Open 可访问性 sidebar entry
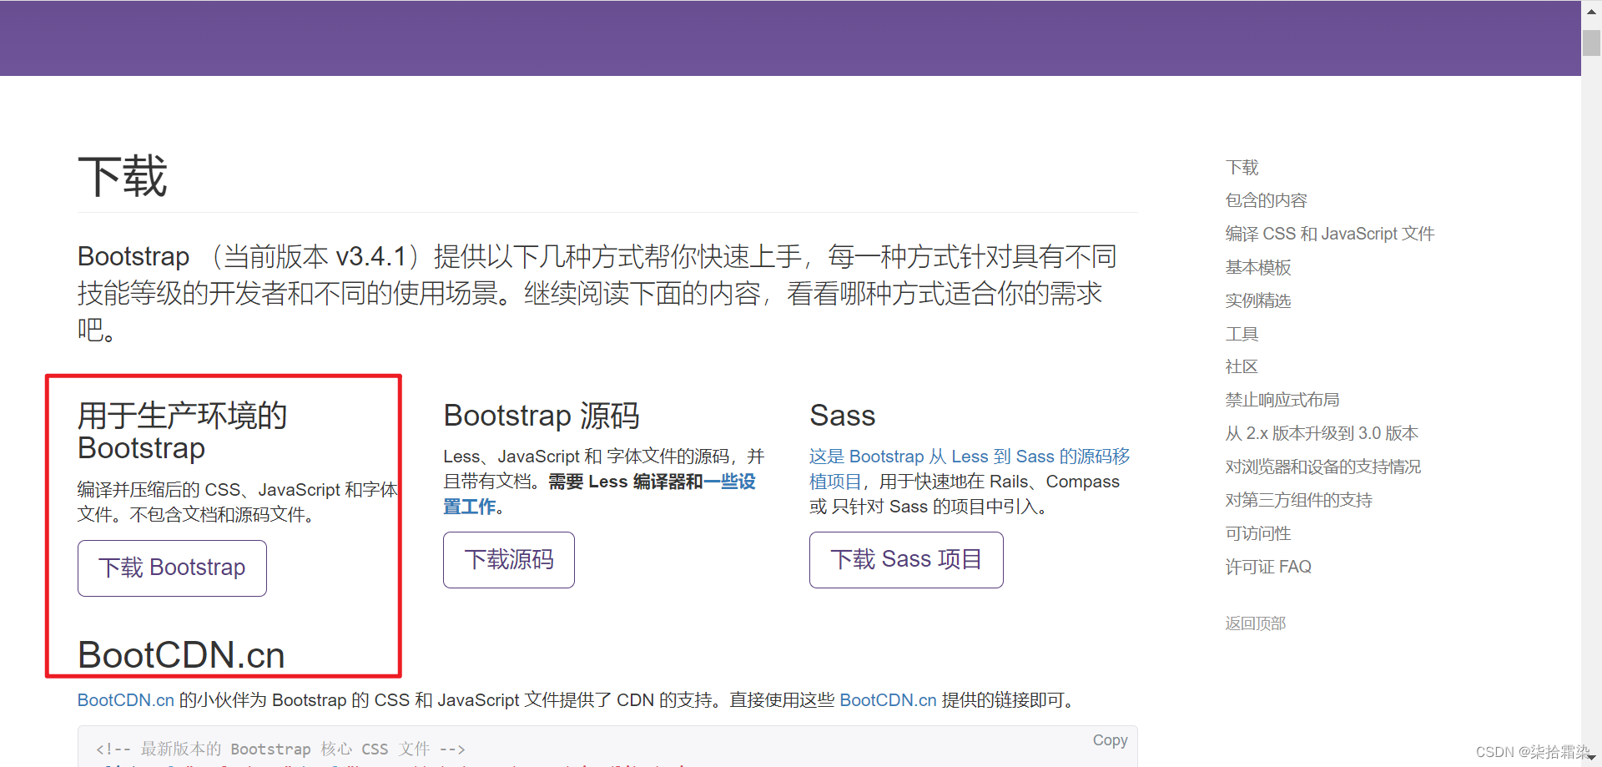This screenshot has width=1602, height=767. [x=1257, y=533]
